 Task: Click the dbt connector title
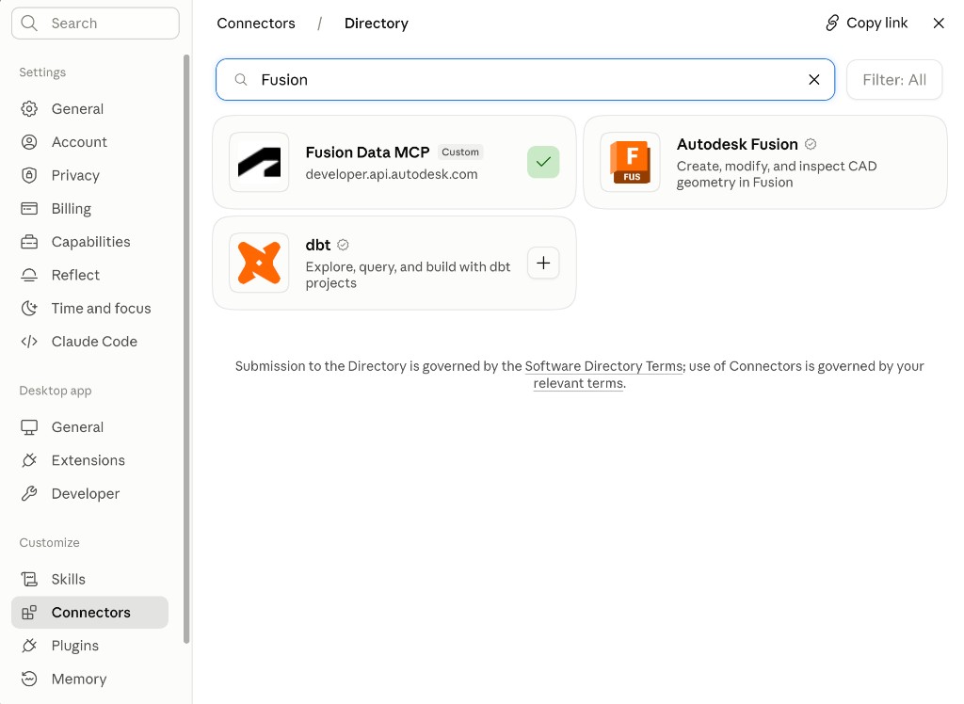318,246
